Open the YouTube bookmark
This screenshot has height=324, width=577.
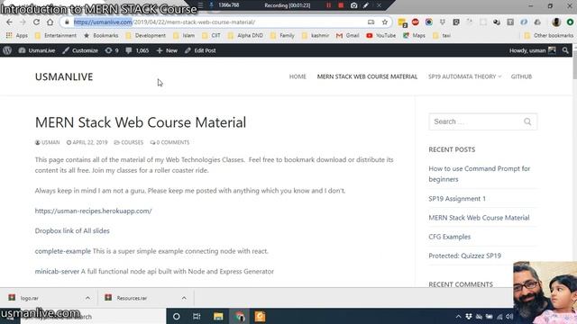pos(380,36)
